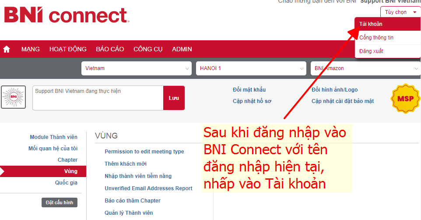
Task: Open the HOẠT ĐỘNG menu
Action: [68, 49]
